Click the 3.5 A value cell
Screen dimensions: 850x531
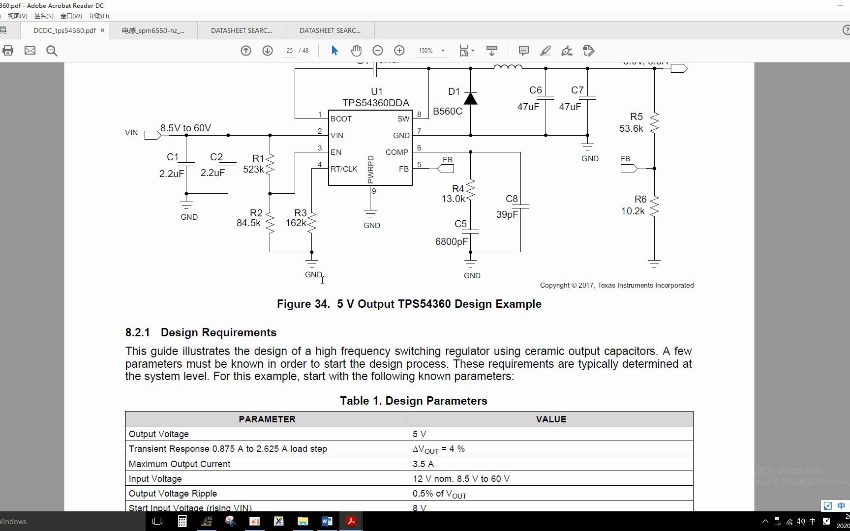pyautogui.click(x=551, y=464)
